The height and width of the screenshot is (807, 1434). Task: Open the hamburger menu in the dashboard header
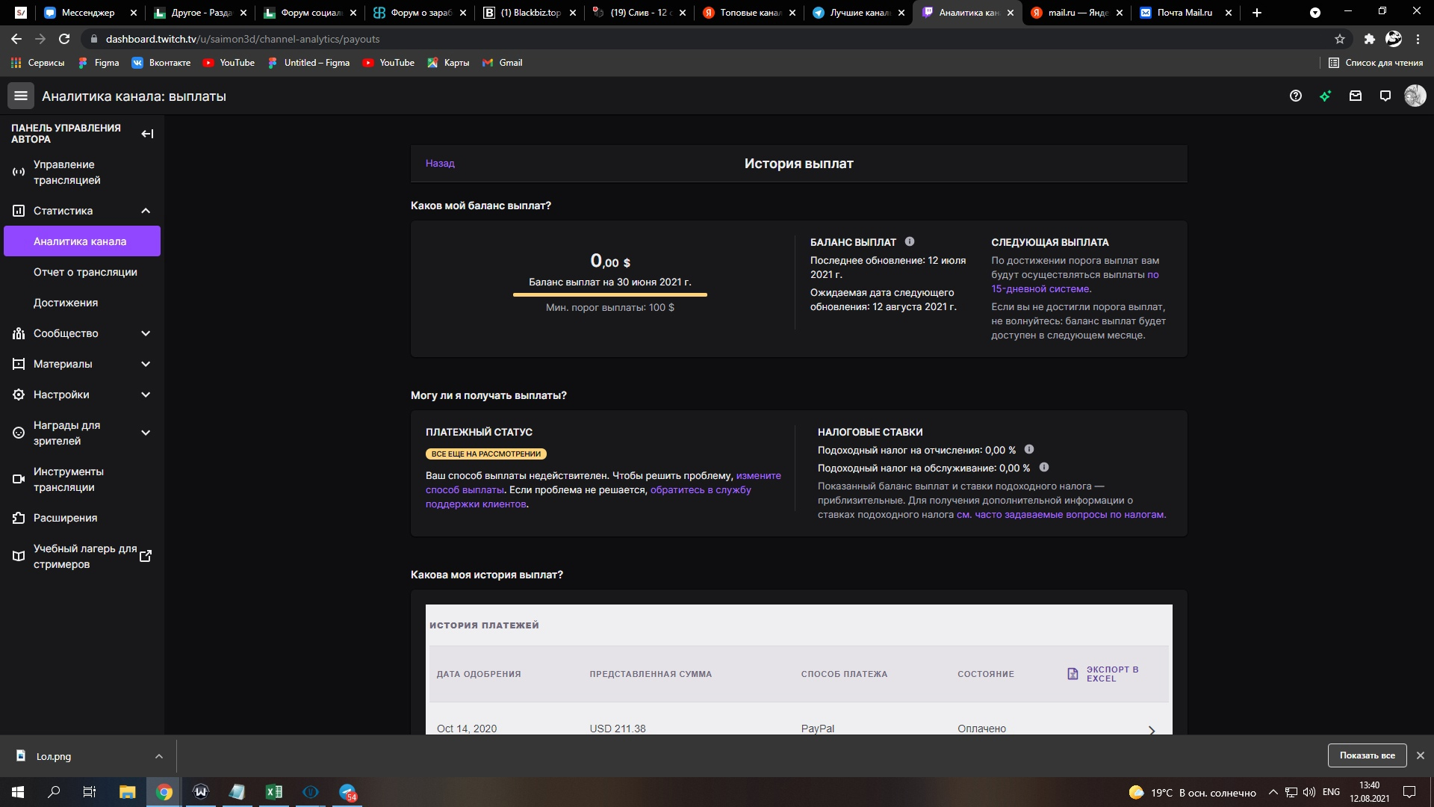tap(21, 96)
